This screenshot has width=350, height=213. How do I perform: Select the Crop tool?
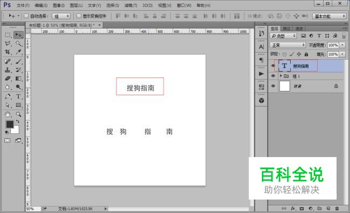pos(8,52)
